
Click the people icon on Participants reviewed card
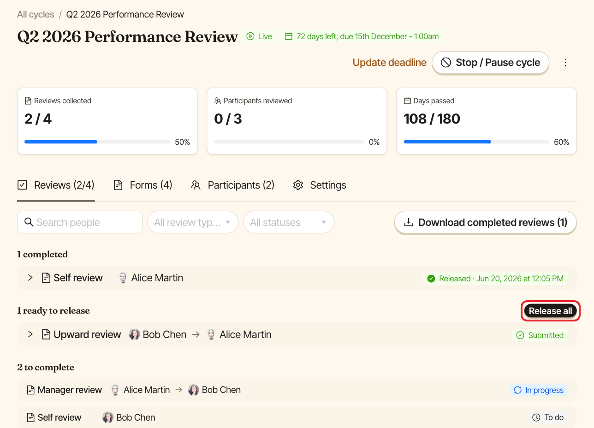click(218, 101)
